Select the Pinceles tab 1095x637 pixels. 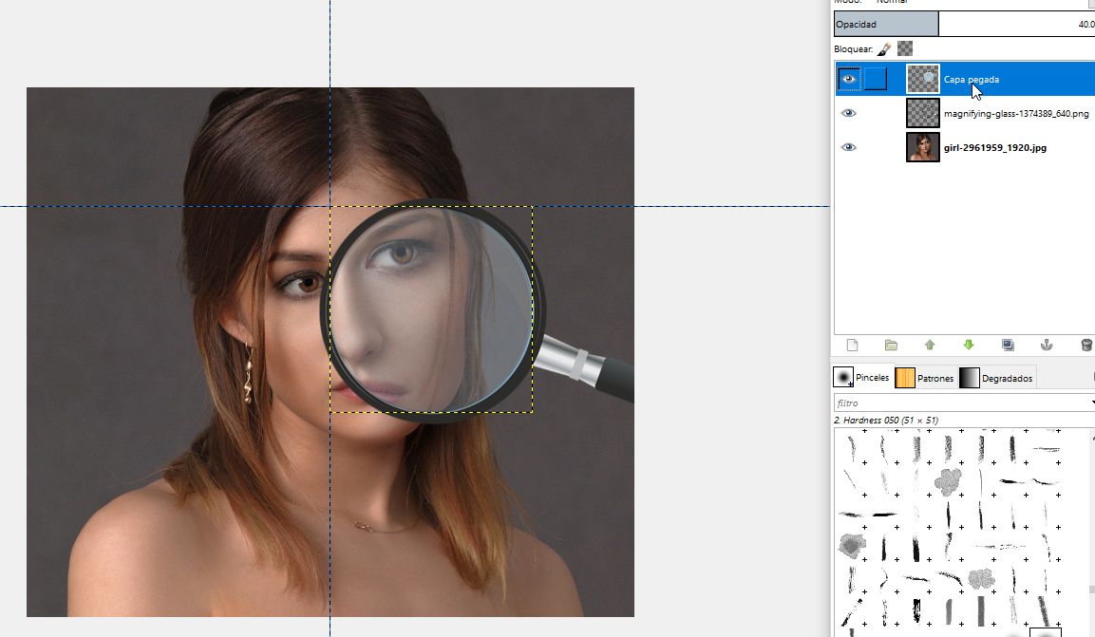(x=864, y=378)
